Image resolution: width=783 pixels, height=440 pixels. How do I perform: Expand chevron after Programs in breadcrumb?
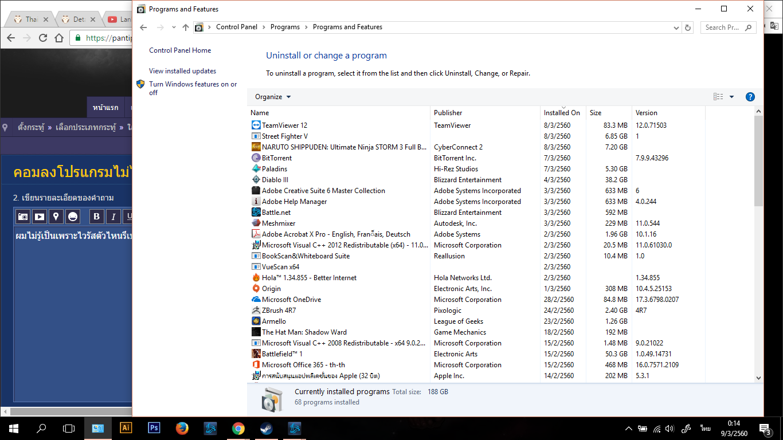coord(306,27)
